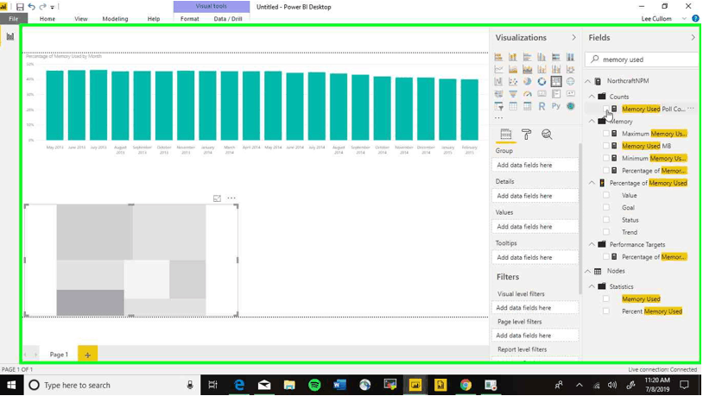Collapse the Nodes table
The image size is (703, 396).
click(588, 271)
